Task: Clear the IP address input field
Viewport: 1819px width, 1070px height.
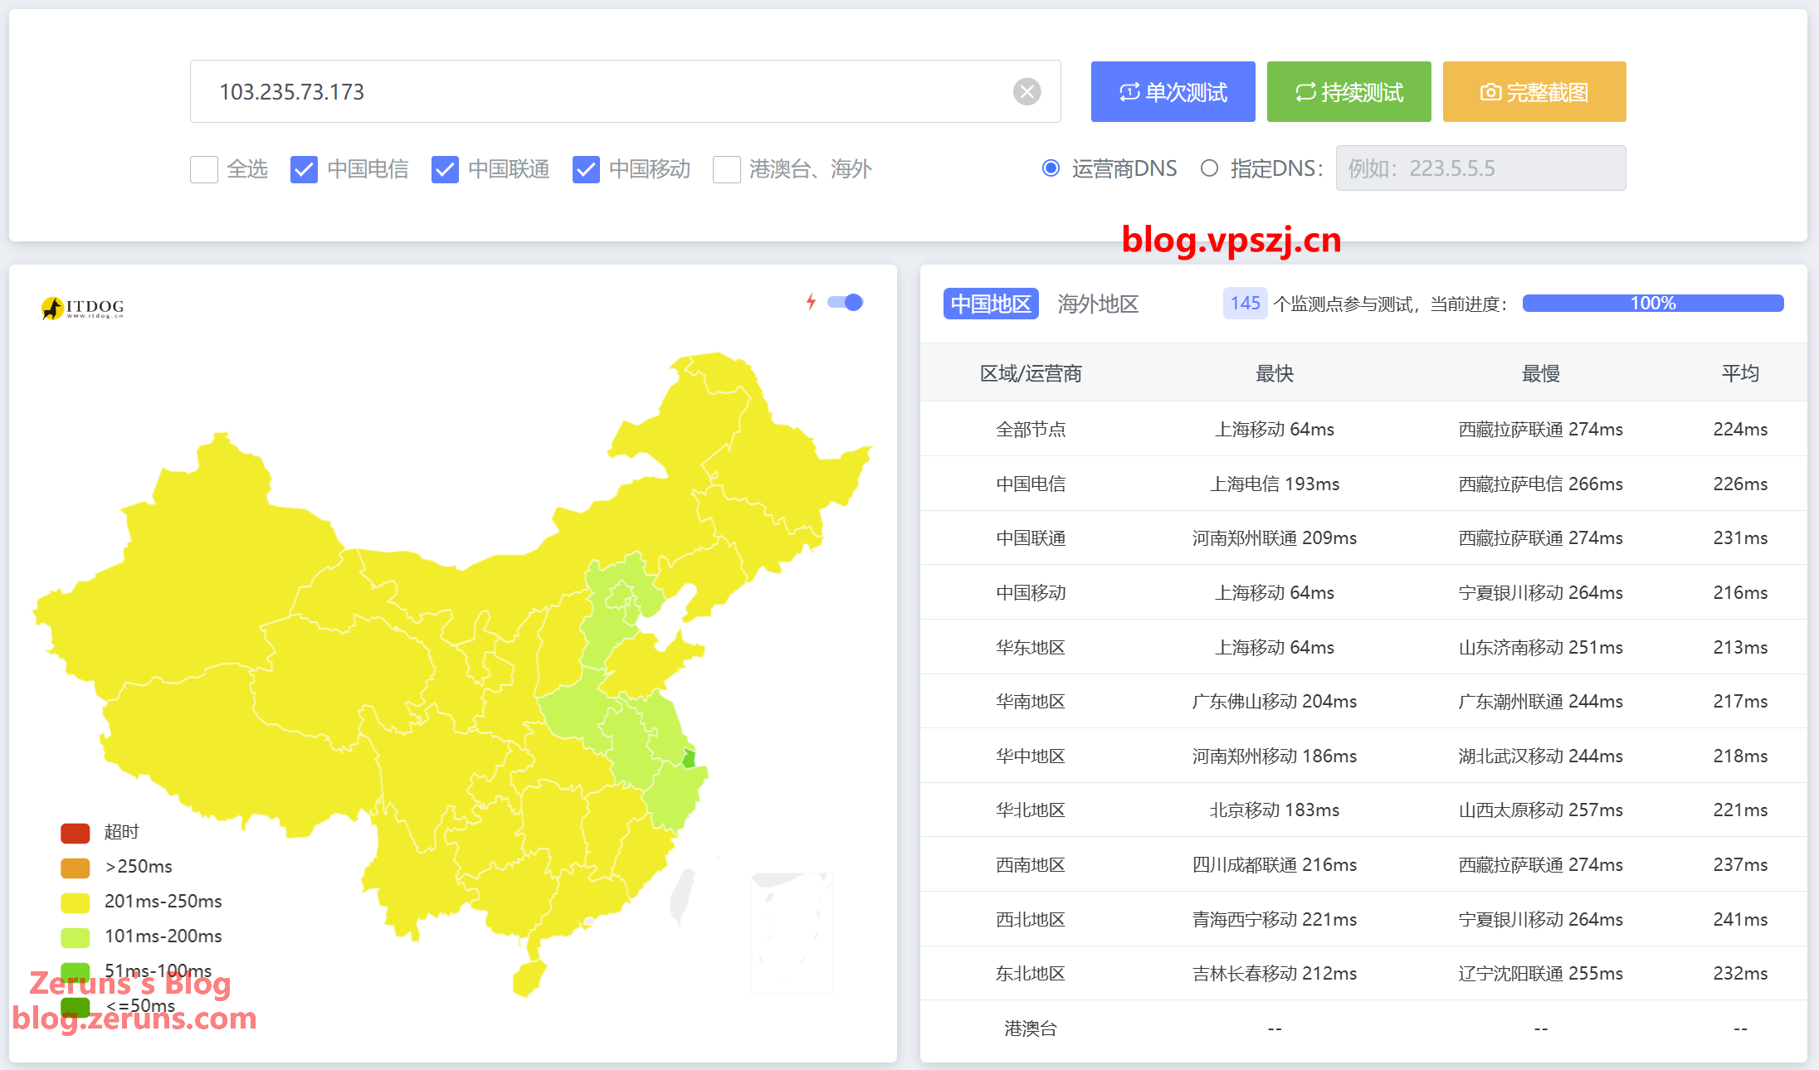Action: tap(1027, 91)
